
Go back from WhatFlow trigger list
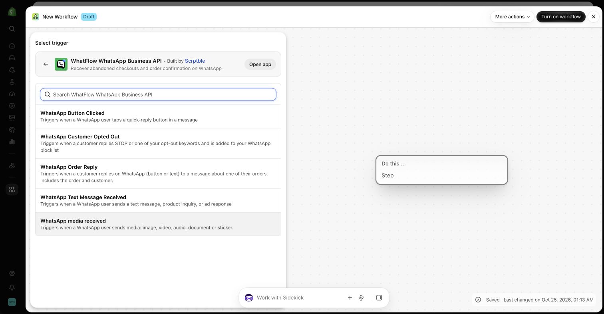pos(46,64)
